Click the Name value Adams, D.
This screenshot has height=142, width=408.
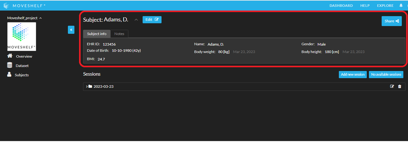tap(216, 44)
